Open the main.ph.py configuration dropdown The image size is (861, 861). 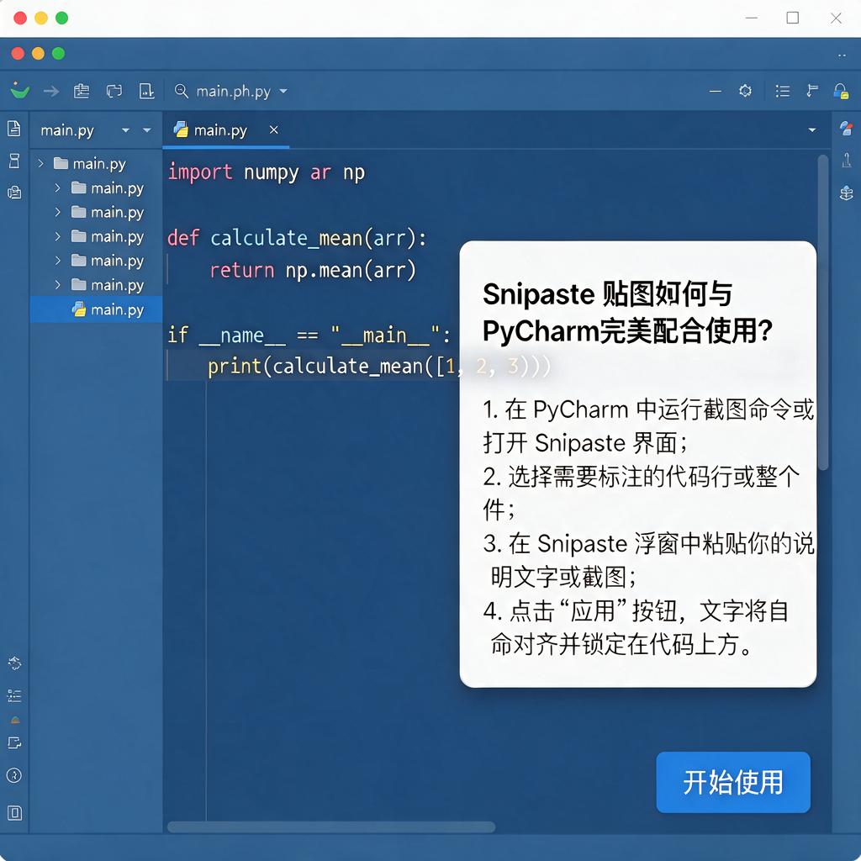pyautogui.click(x=283, y=91)
